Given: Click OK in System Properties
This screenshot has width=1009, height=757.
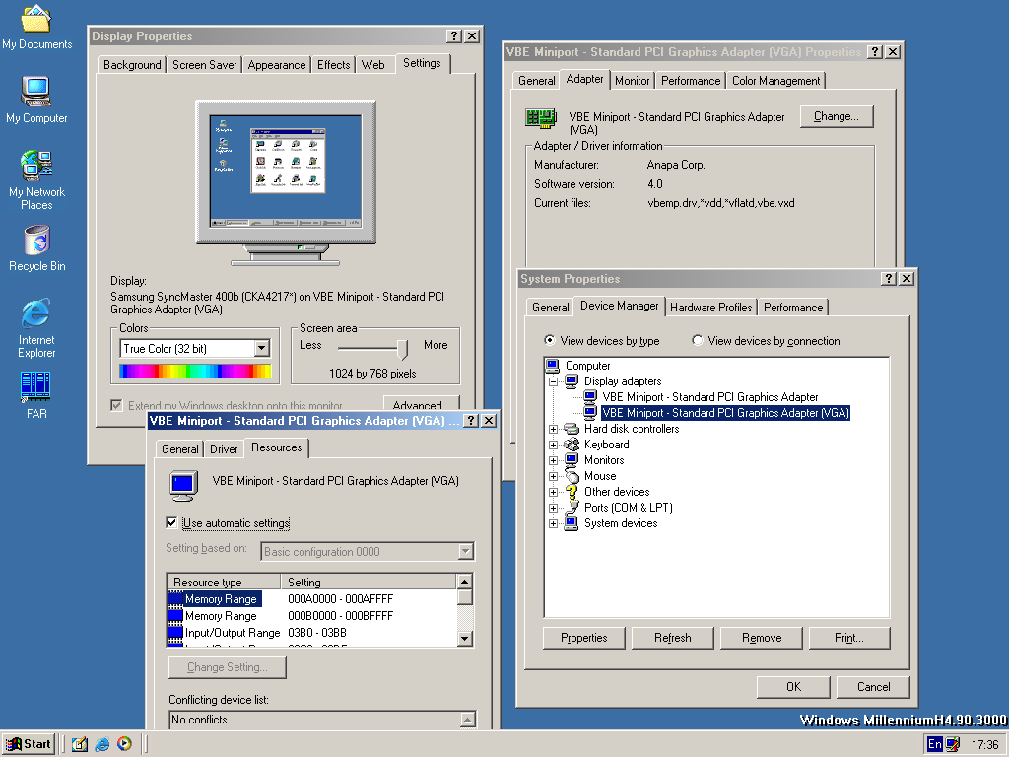Looking at the screenshot, I should (793, 687).
